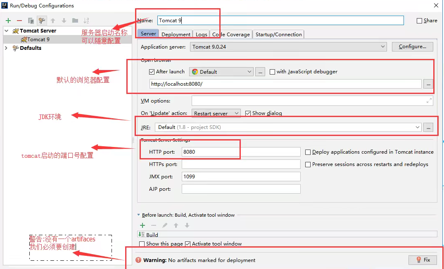
Task: Enable Preserve sessions across restarts checkbox
Action: (x=308, y=164)
